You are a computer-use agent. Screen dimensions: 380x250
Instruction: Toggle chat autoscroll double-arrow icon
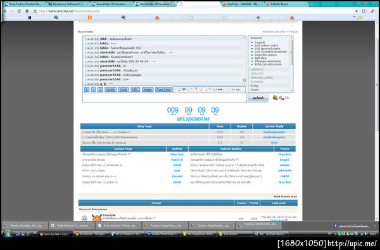[x=288, y=97]
